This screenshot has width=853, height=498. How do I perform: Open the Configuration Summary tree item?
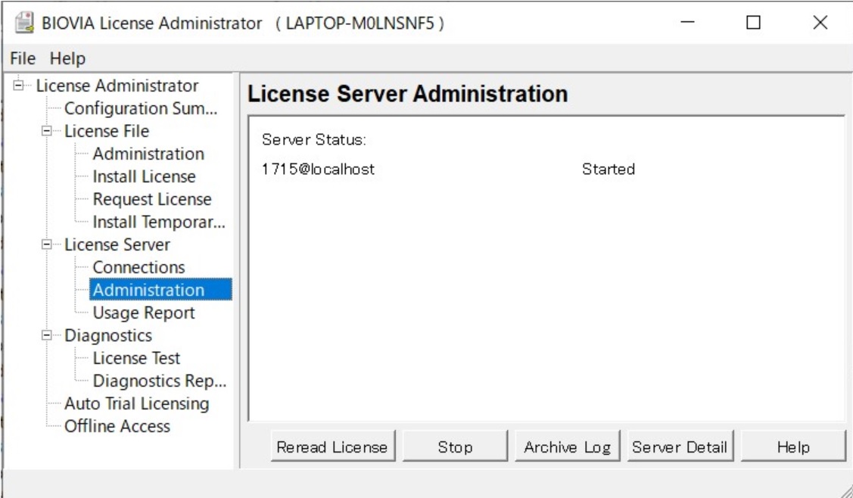[x=140, y=108]
